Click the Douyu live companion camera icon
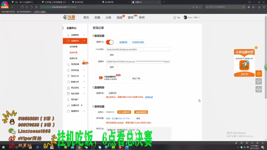267x150 pixels. (101, 78)
